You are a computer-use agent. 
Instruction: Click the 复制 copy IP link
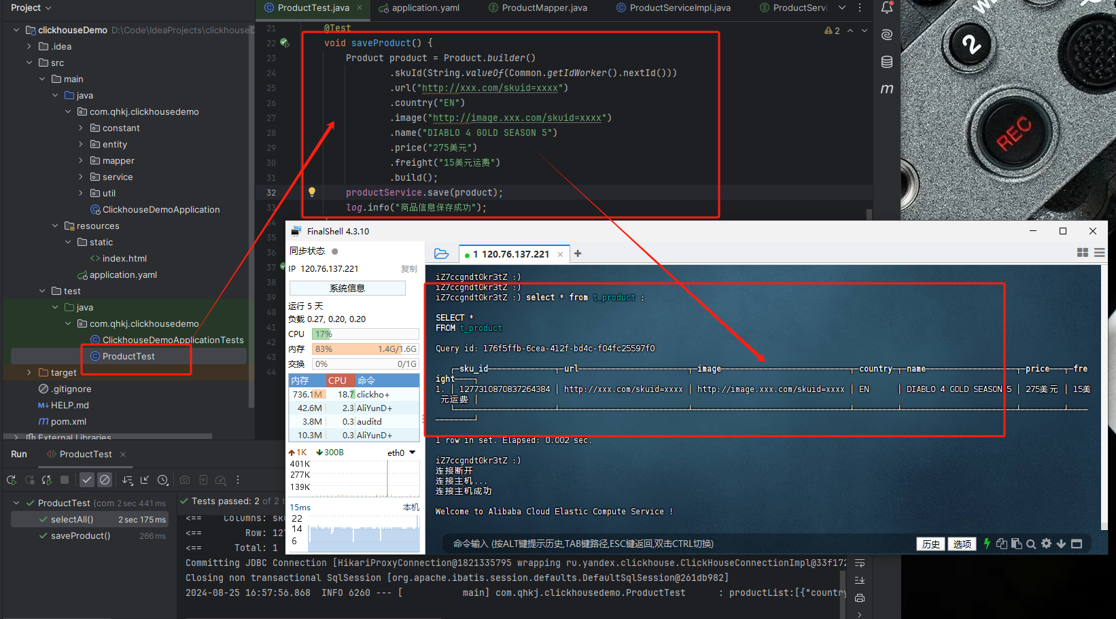409,269
